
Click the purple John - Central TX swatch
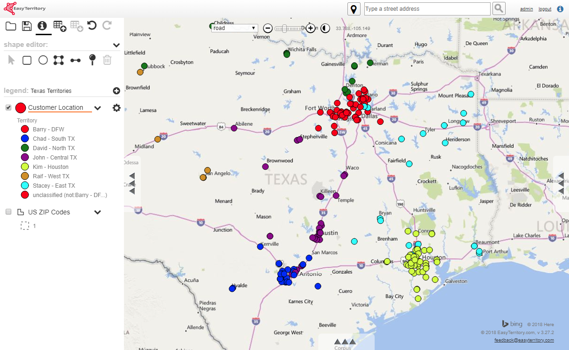click(x=25, y=158)
